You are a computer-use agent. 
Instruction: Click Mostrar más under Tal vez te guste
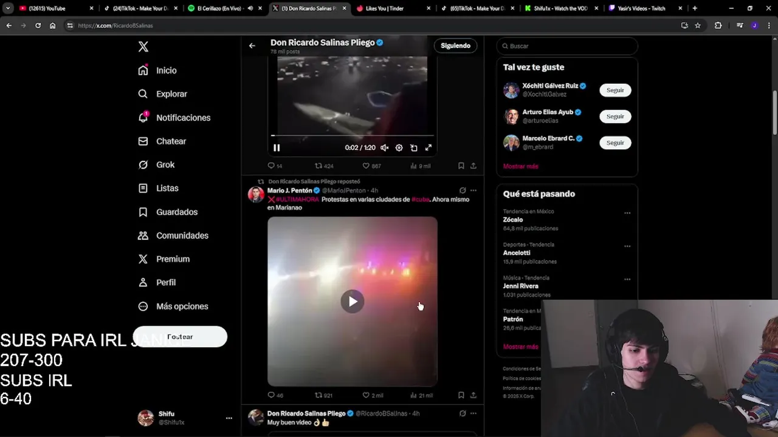coord(520,166)
